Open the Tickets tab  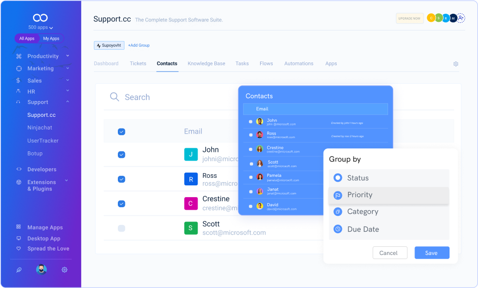point(138,63)
